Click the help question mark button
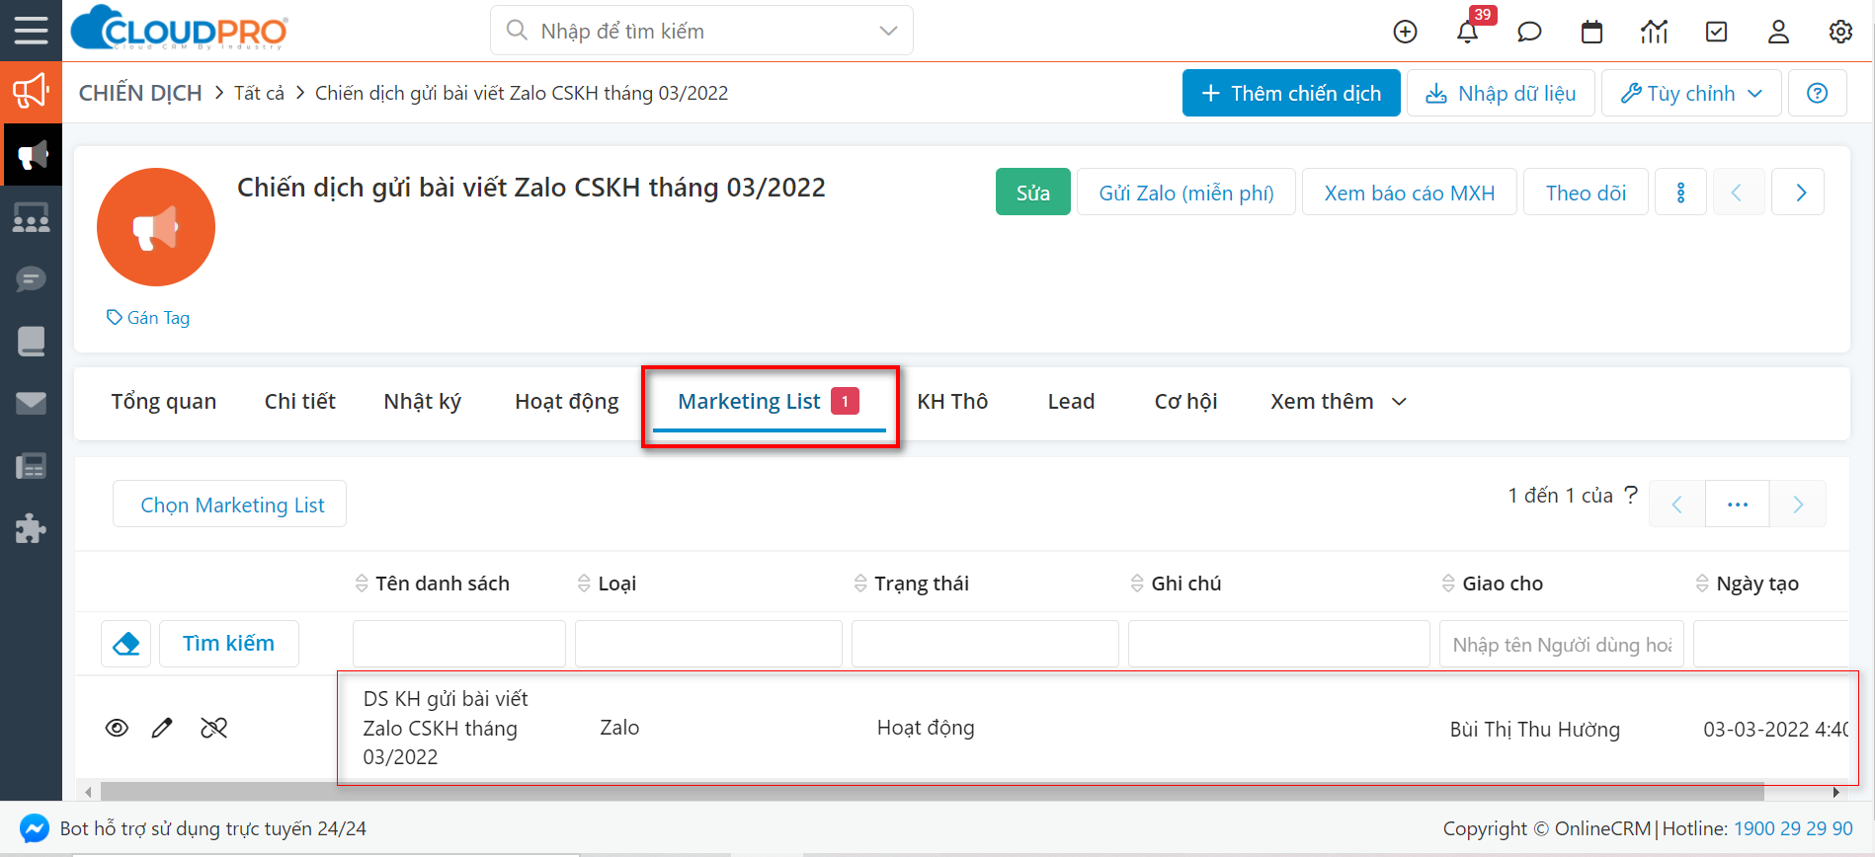Screen dimensions: 1875x857 pyautogui.click(x=1817, y=93)
